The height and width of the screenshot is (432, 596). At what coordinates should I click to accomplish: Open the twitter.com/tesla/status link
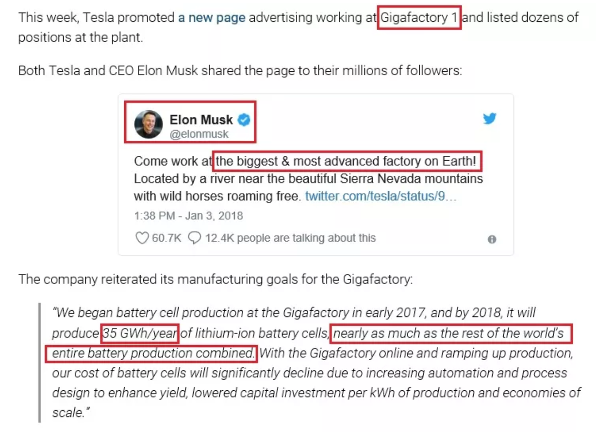click(381, 197)
